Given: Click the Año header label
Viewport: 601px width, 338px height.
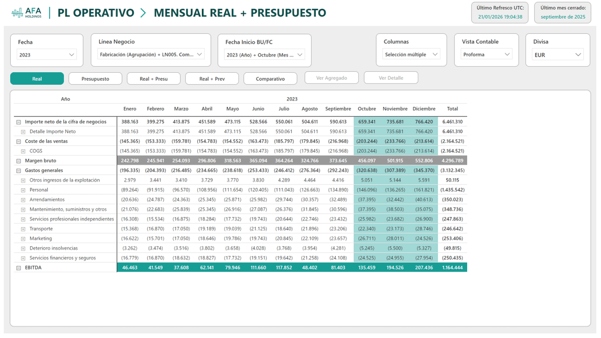Looking at the screenshot, I should (65, 99).
